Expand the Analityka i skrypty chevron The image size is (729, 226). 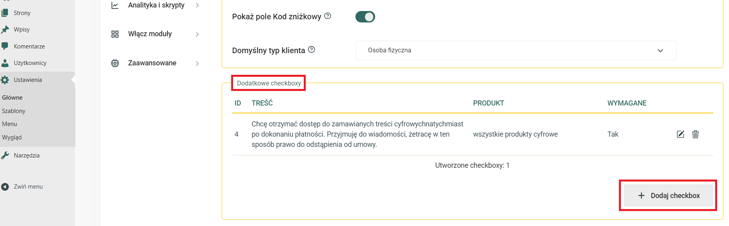(197, 6)
